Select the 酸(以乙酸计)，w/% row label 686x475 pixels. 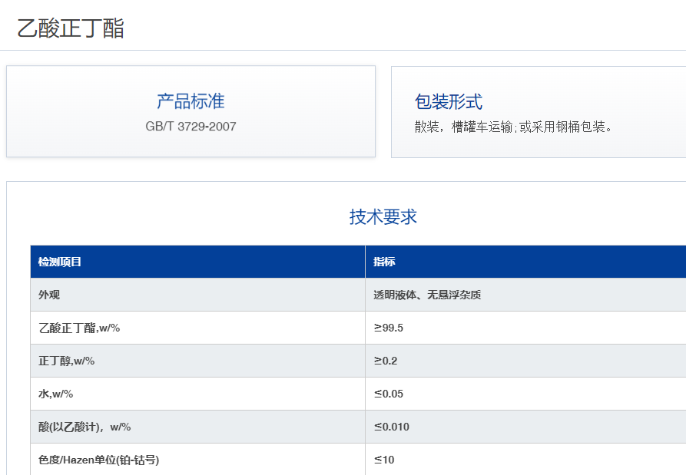click(x=85, y=427)
